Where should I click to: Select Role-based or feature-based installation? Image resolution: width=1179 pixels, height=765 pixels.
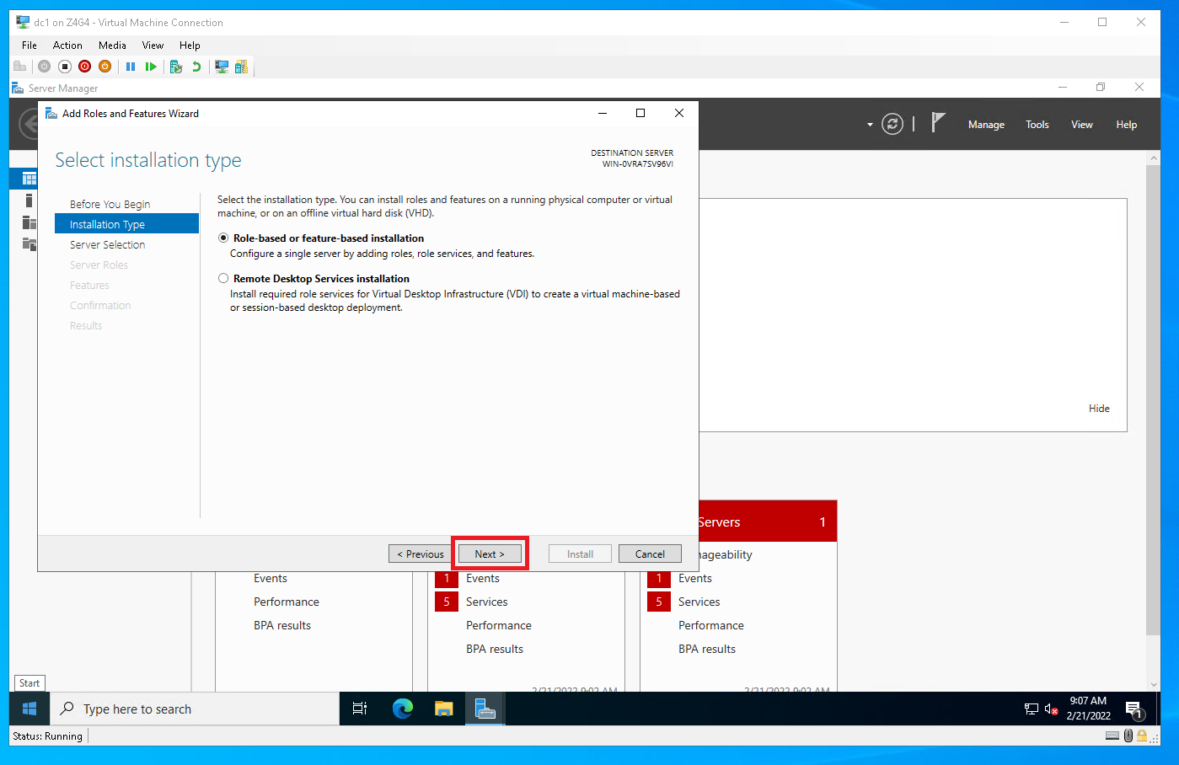pyautogui.click(x=223, y=238)
